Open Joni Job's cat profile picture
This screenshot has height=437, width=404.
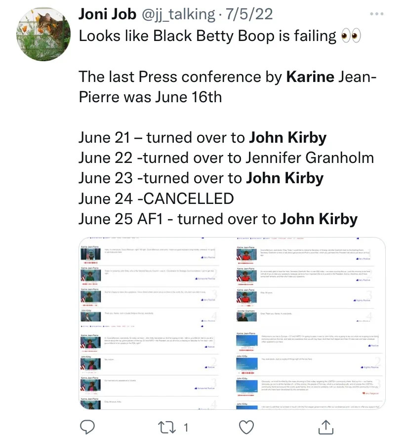click(43, 34)
